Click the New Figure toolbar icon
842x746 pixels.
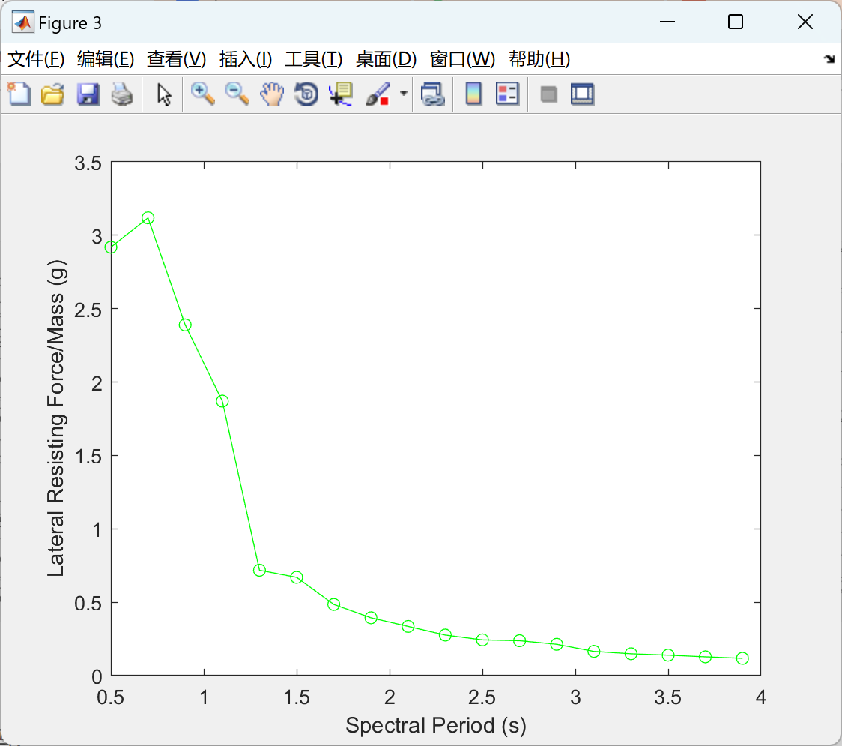tap(19, 94)
